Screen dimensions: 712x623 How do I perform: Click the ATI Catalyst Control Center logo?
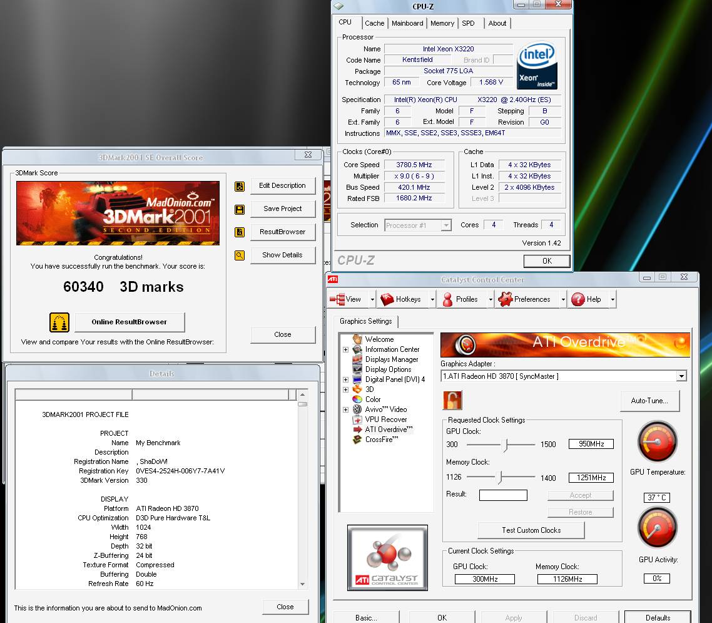[387, 558]
